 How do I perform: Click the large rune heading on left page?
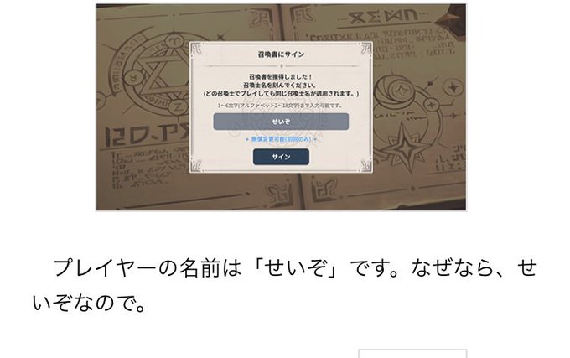[148, 134]
